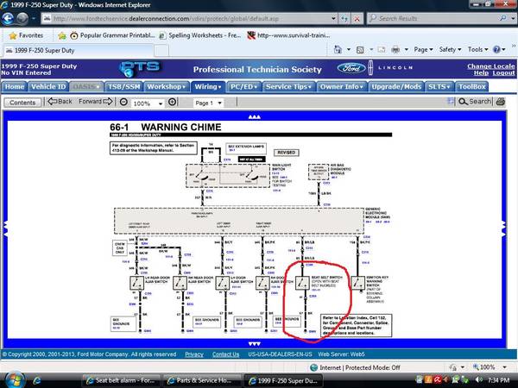Click the triple up arrows above diagram

(x=255, y=116)
